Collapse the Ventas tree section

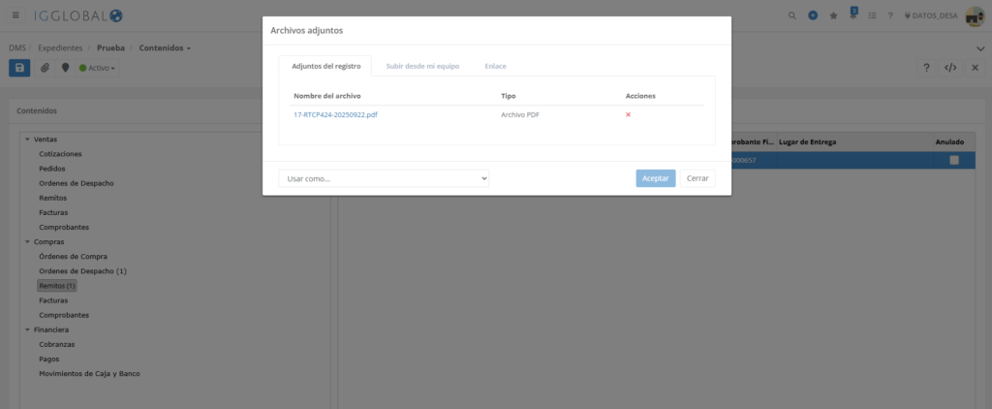pyautogui.click(x=27, y=140)
